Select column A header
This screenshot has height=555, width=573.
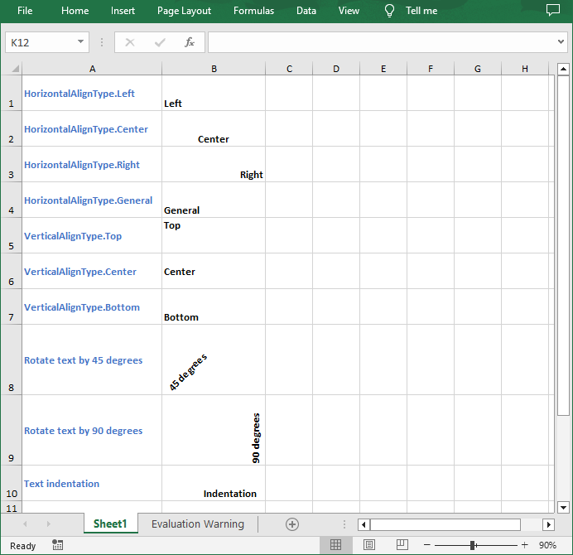pyautogui.click(x=92, y=69)
